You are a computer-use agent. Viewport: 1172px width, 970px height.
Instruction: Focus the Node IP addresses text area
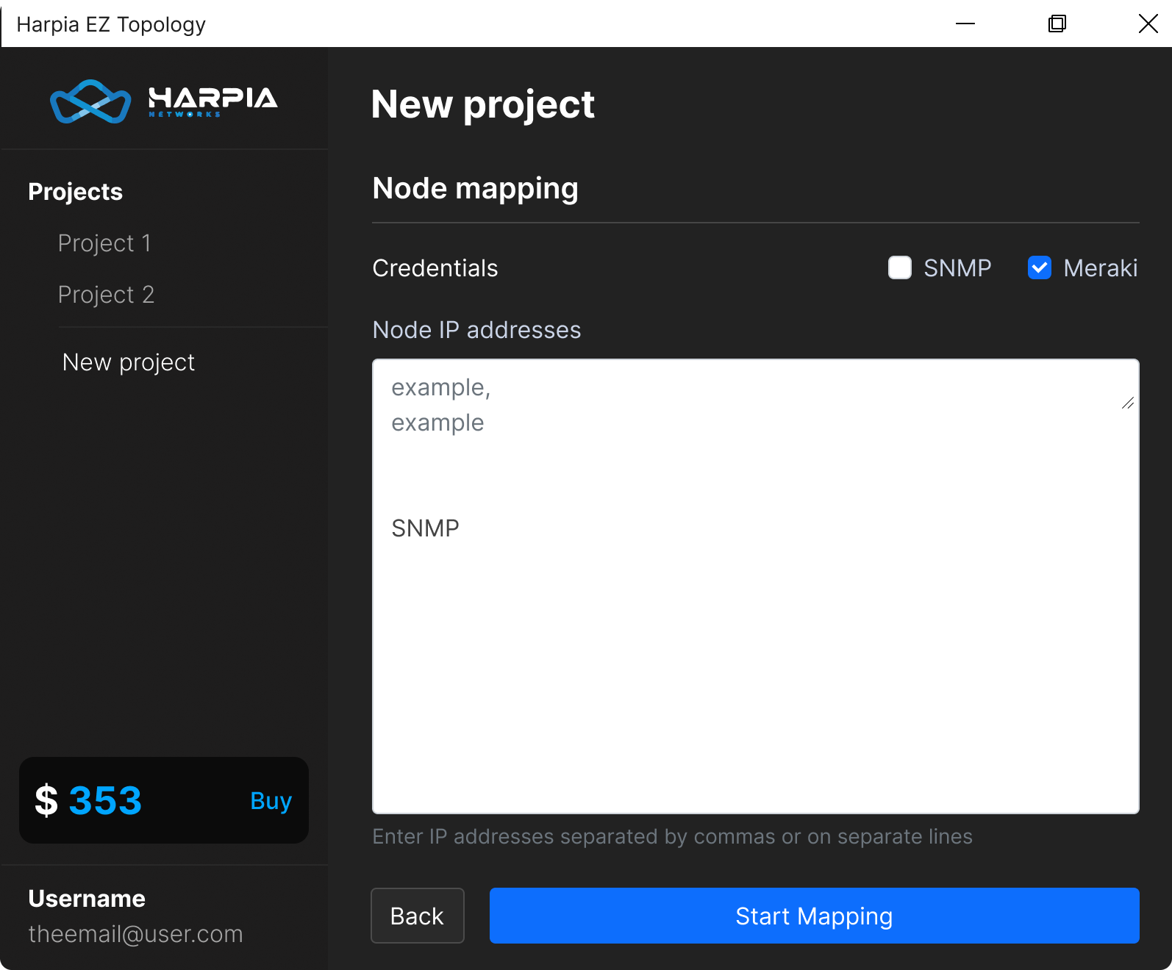pyautogui.click(x=756, y=586)
